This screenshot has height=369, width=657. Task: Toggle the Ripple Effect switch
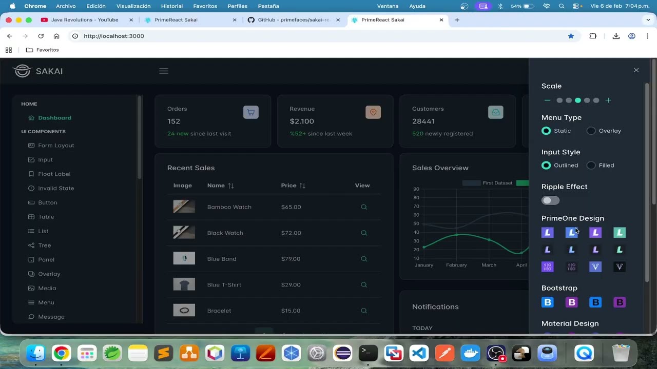point(551,200)
